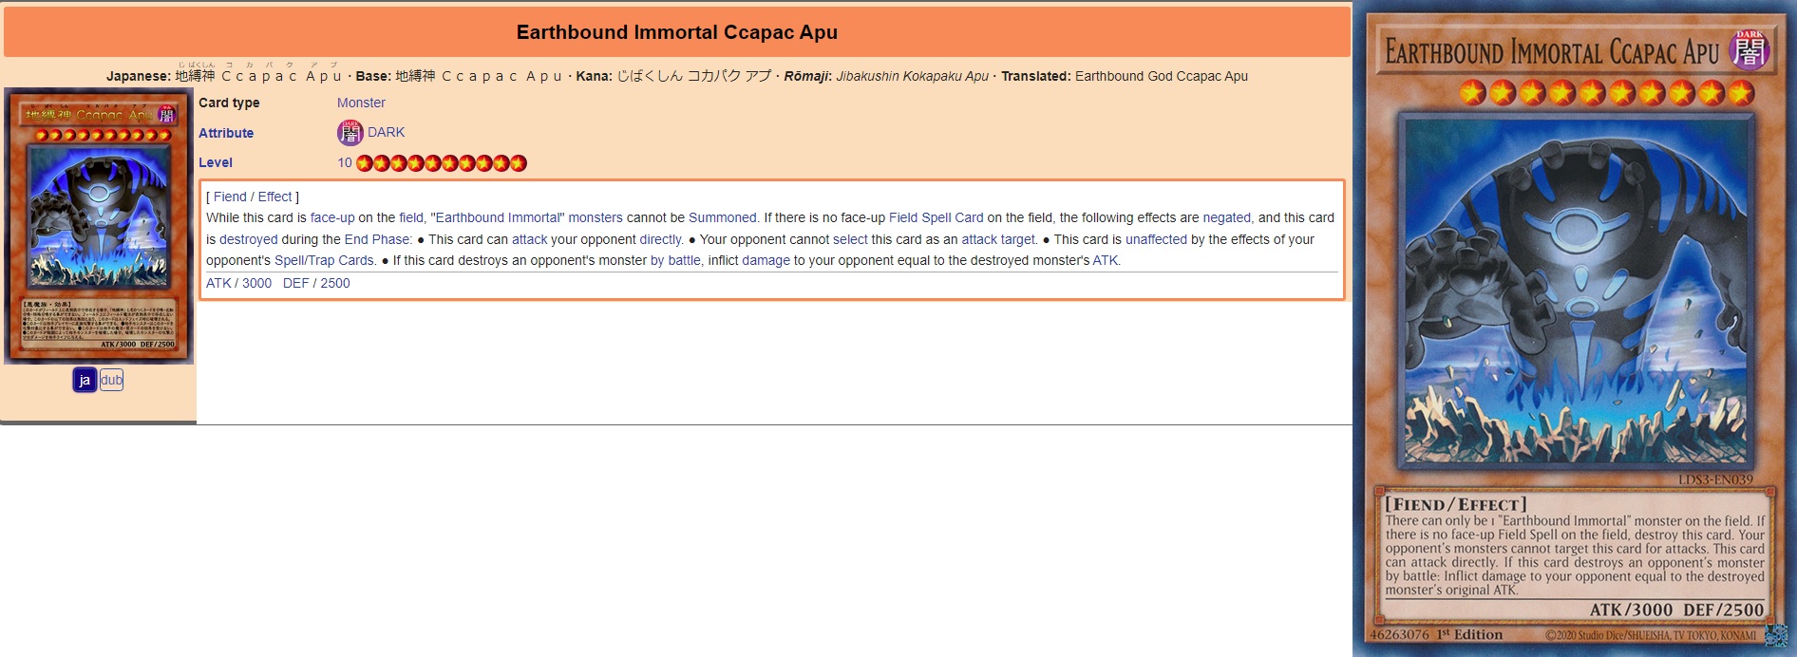The image size is (1797, 657).
Task: Open the directly link
Action: point(660,239)
